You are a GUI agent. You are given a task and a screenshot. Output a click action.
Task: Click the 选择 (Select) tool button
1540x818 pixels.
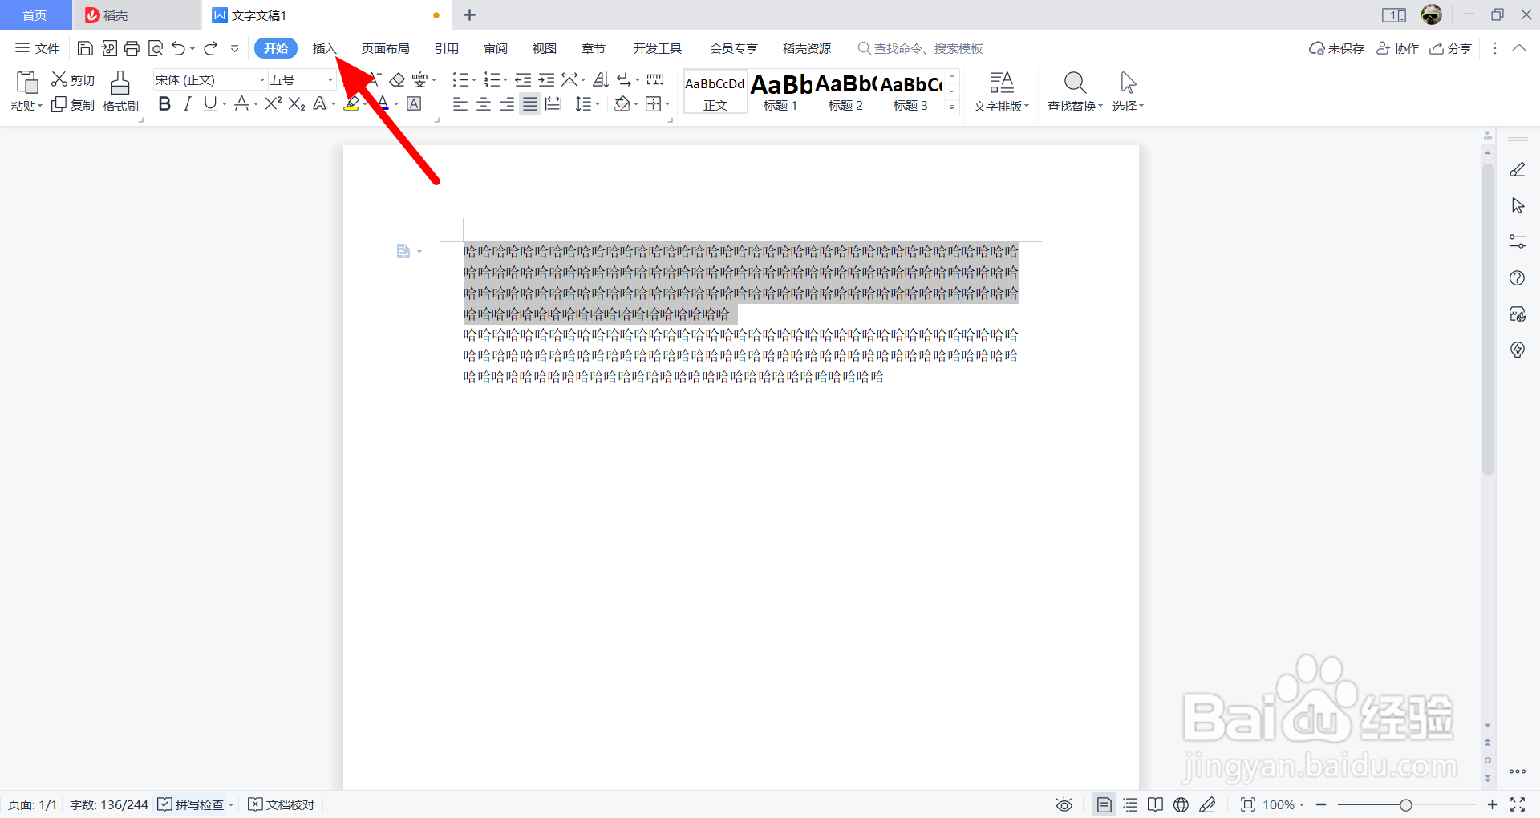(1128, 92)
